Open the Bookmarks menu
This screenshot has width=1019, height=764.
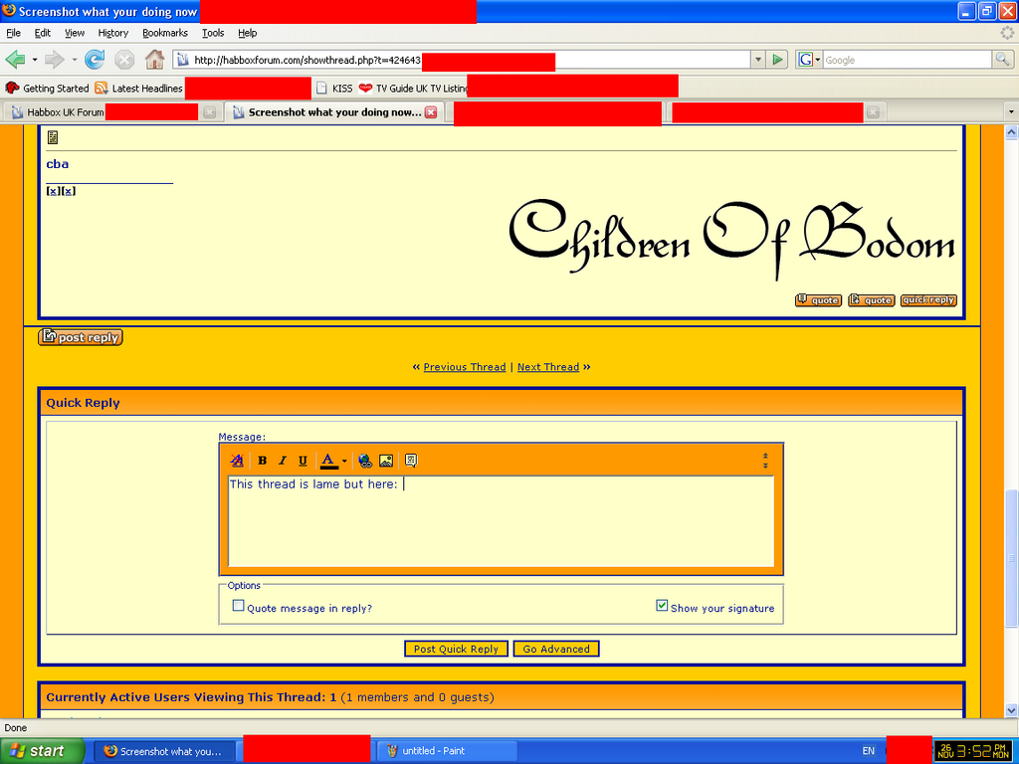click(x=164, y=33)
